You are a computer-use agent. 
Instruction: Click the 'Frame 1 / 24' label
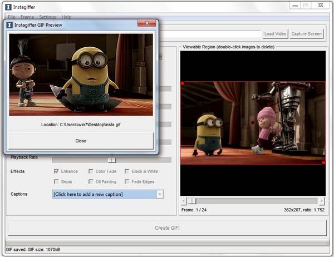[194, 210]
